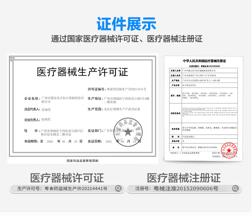252x216 pixels.
Task: Click the magnifier icon beside 生产许可号
Action: pos(118,188)
